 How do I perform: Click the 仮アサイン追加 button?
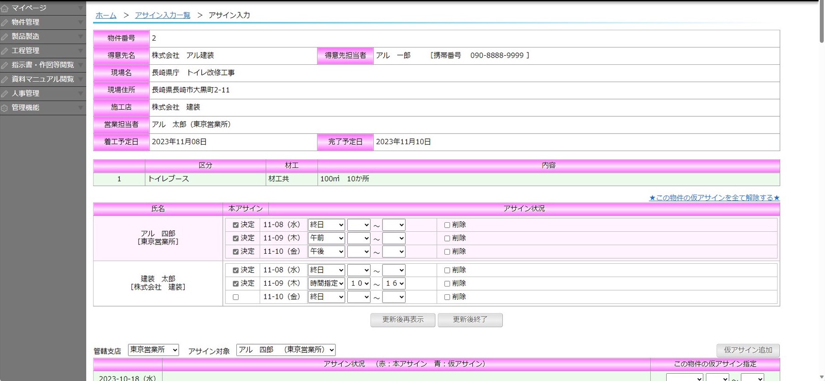click(x=748, y=350)
